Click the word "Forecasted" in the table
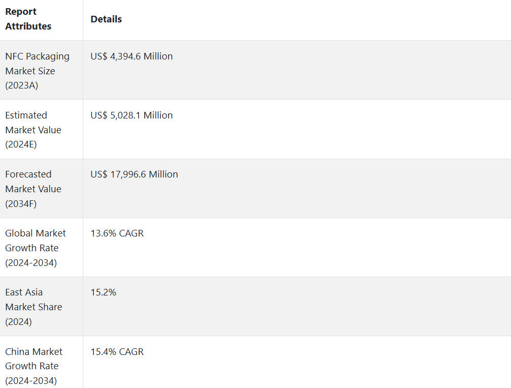The height and width of the screenshot is (388, 511). (x=28, y=174)
